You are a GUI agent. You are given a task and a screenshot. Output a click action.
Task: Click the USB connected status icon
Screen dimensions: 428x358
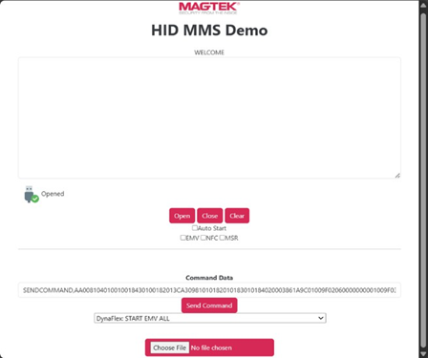(31, 194)
